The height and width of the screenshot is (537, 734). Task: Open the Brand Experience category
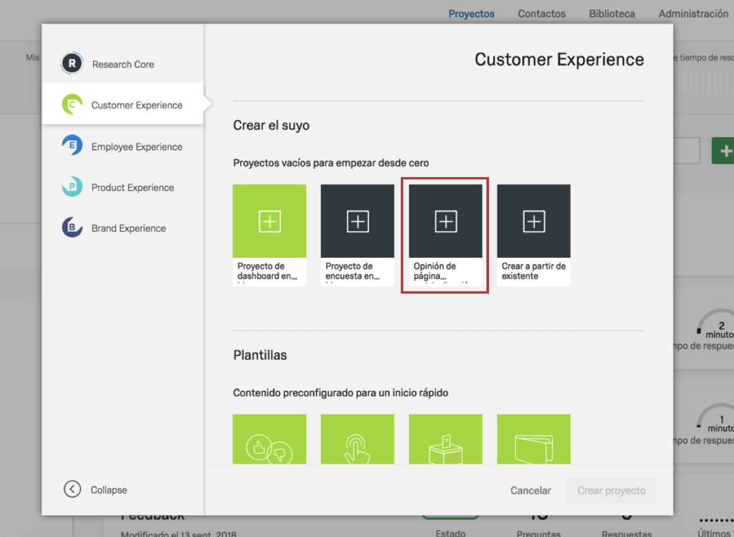click(x=123, y=228)
